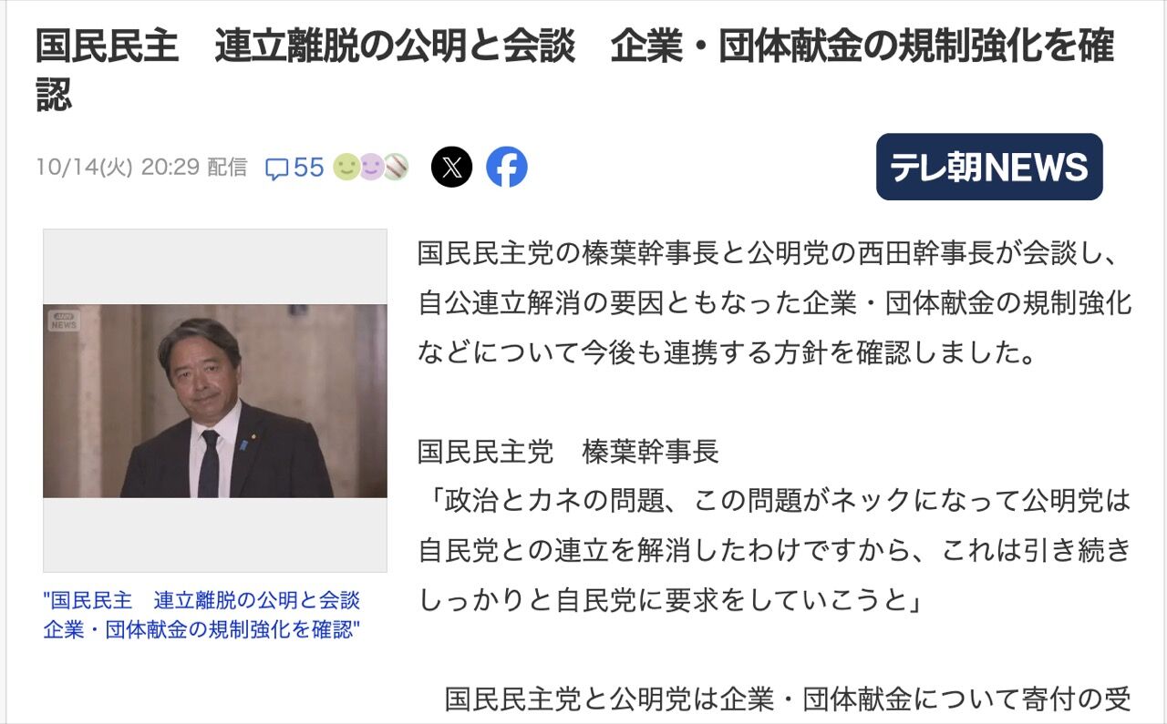Select the green smiley reaction icon
Image resolution: width=1167 pixels, height=724 pixels.
click(346, 167)
